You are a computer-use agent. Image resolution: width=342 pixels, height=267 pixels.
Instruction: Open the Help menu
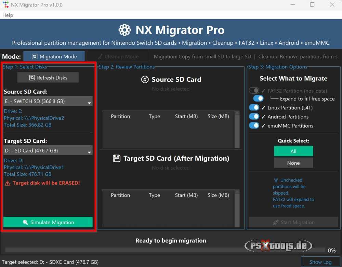pos(8,15)
